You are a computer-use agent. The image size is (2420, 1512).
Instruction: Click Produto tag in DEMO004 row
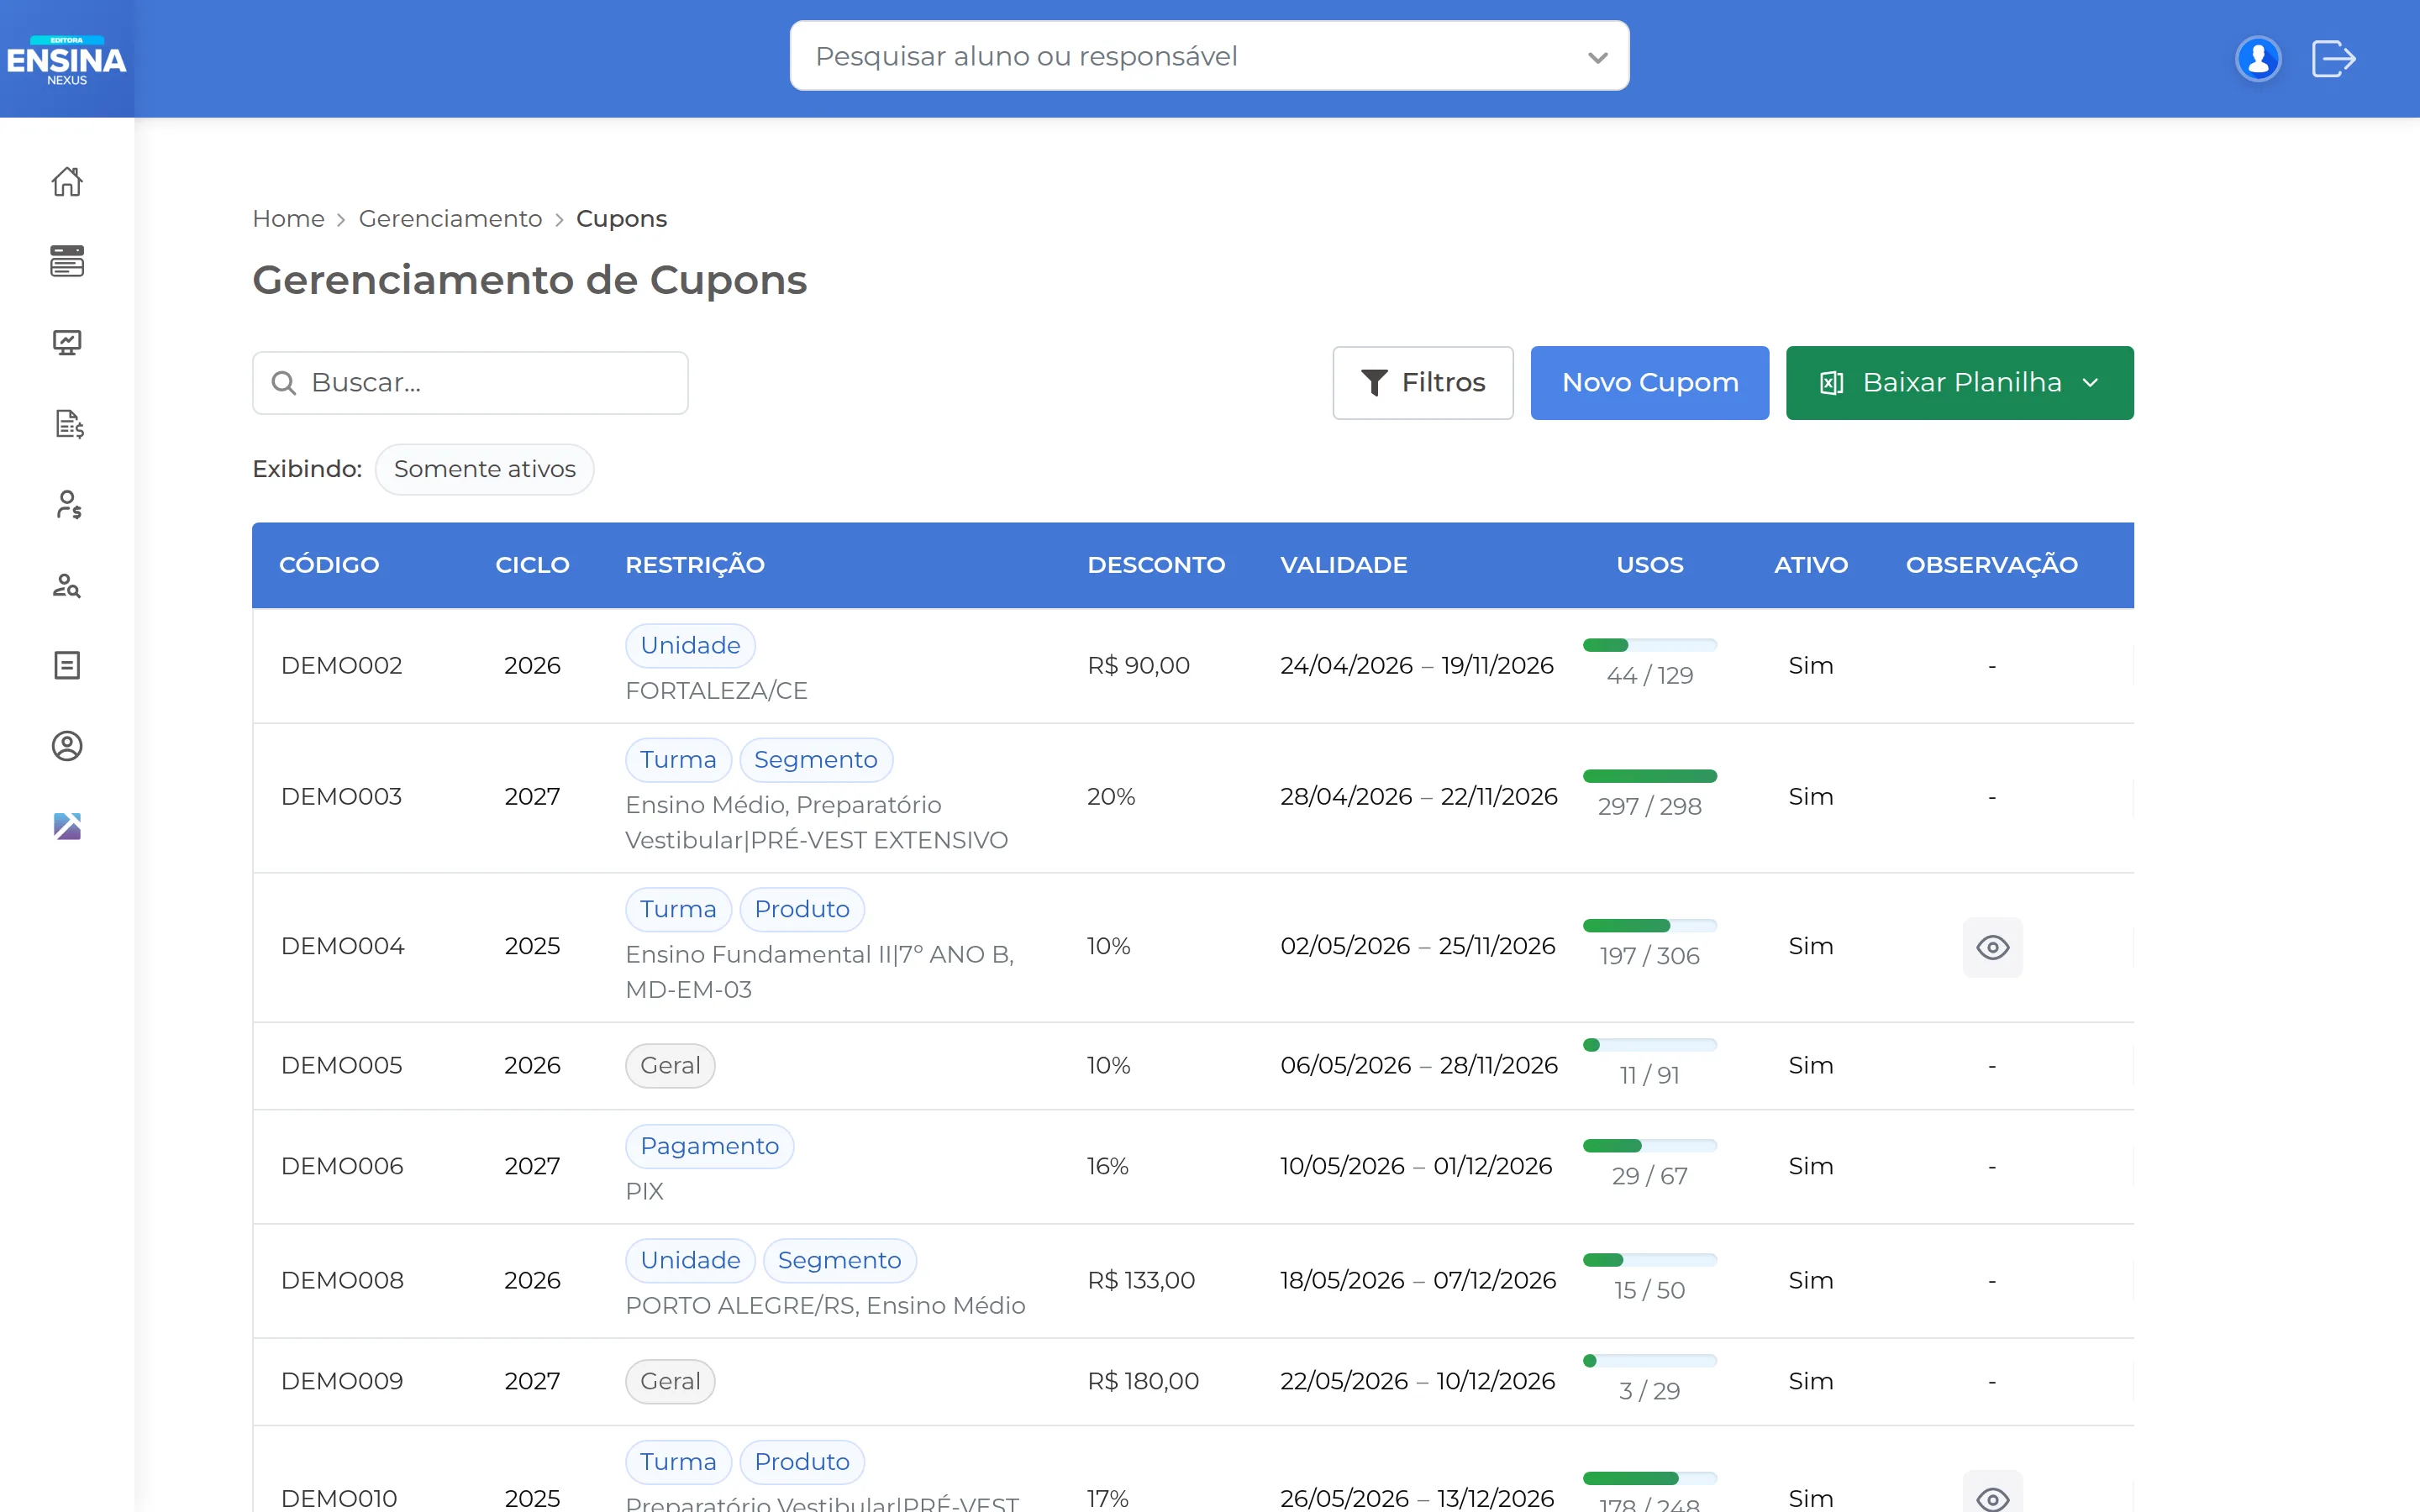coord(801,909)
